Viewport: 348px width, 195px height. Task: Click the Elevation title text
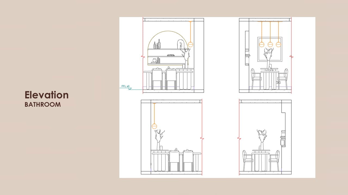(46, 95)
